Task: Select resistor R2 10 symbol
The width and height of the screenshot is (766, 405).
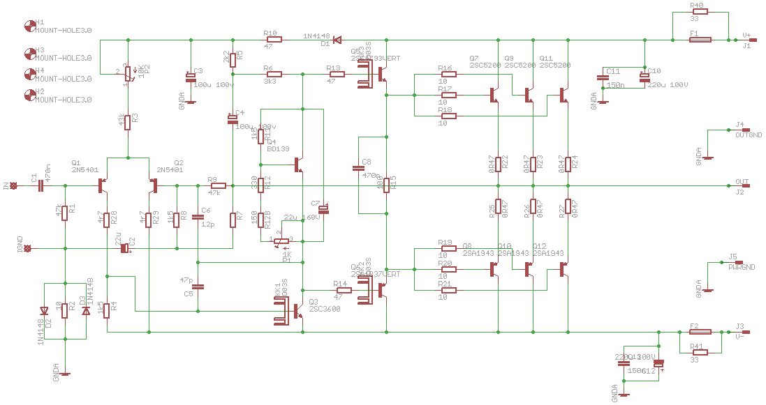Action: coord(65,311)
